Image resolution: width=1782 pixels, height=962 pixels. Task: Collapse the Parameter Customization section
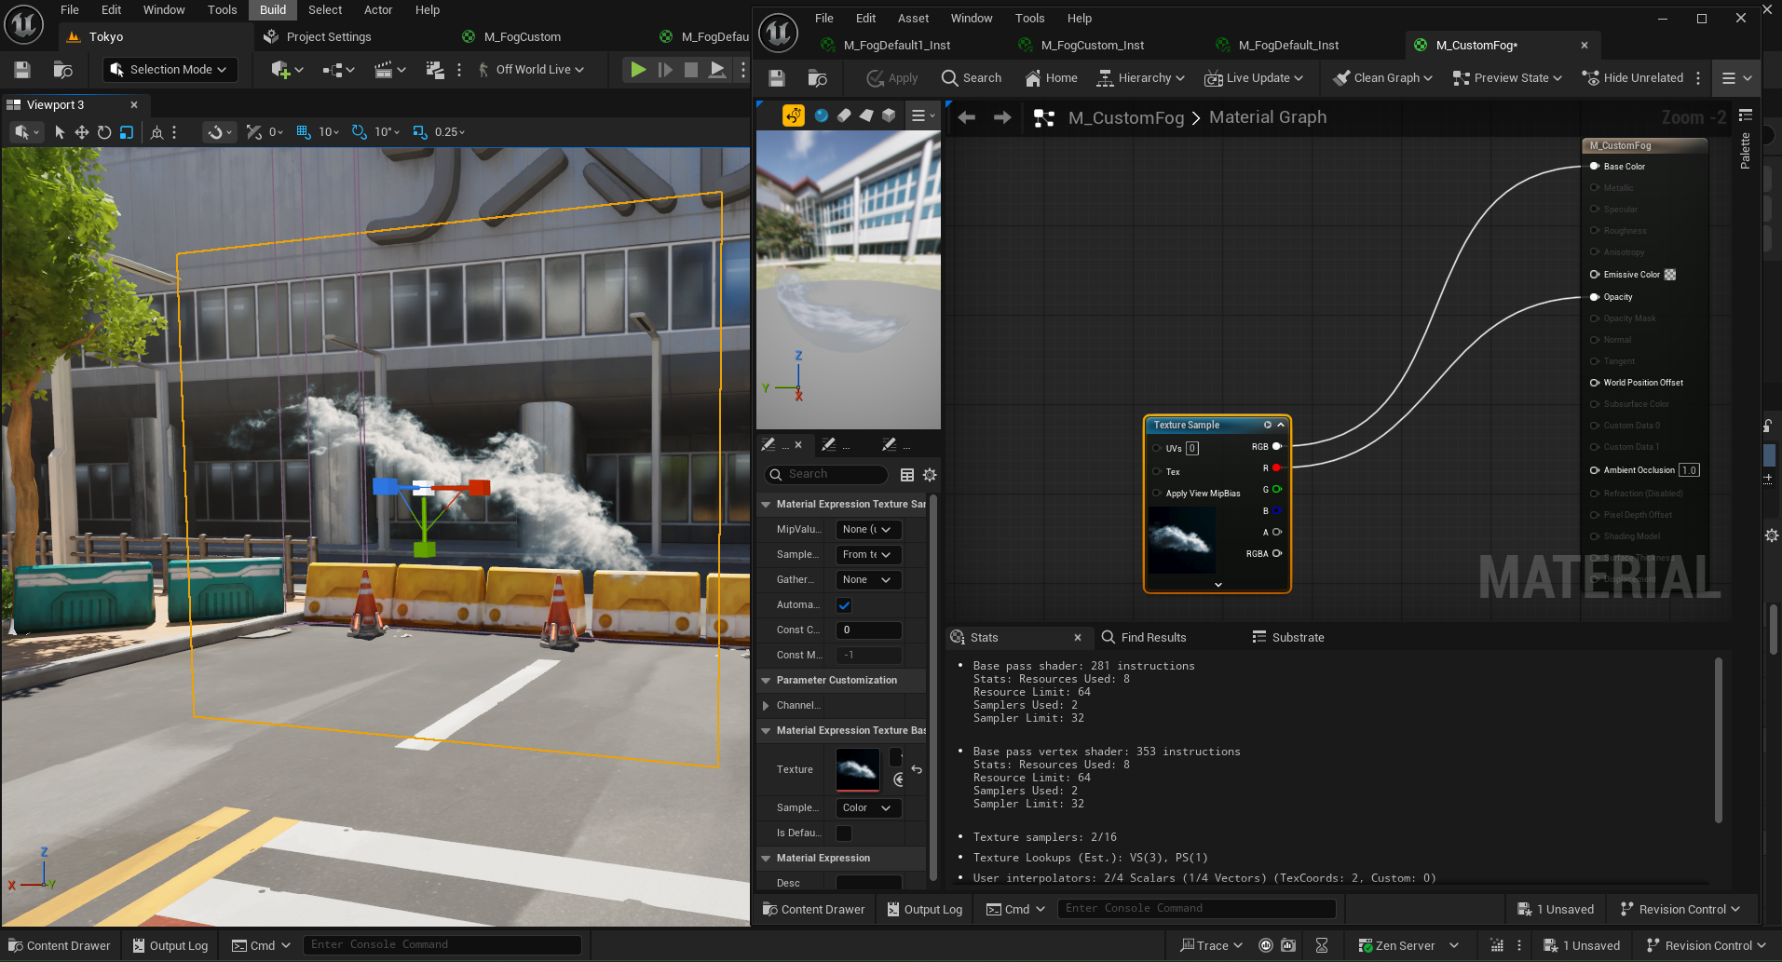click(x=766, y=681)
